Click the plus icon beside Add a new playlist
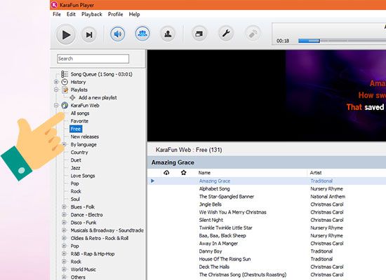This screenshot has height=280, width=386. pos(72,97)
